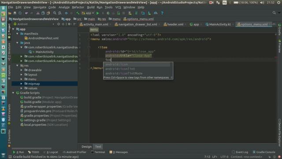The image size is (282, 159).
Task: Click the Cut scissors icon
Action: pyautogui.click(x=38, y=13)
